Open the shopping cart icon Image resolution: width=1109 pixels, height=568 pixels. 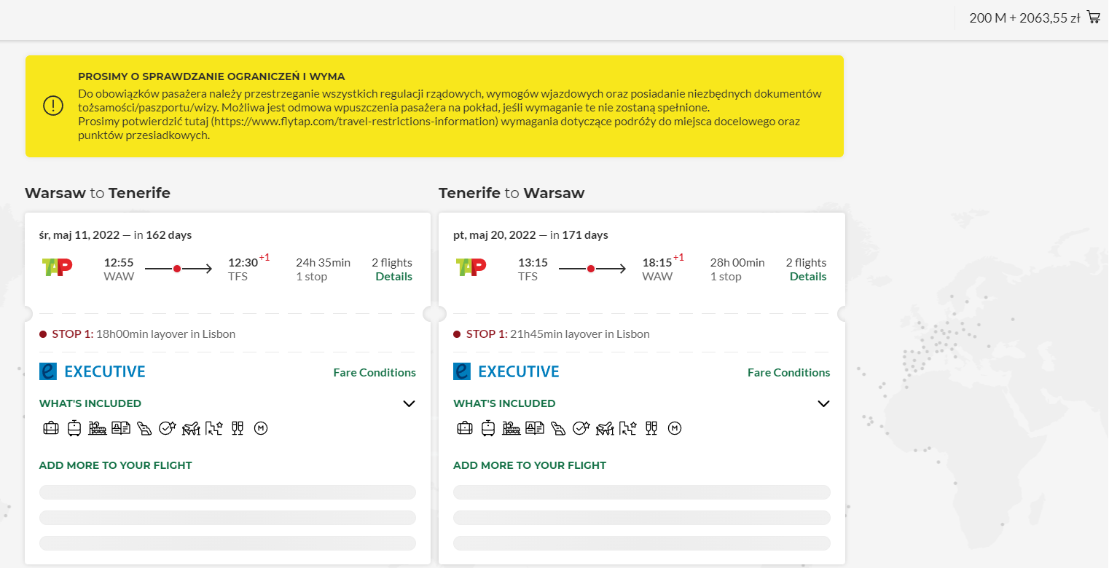point(1094,17)
